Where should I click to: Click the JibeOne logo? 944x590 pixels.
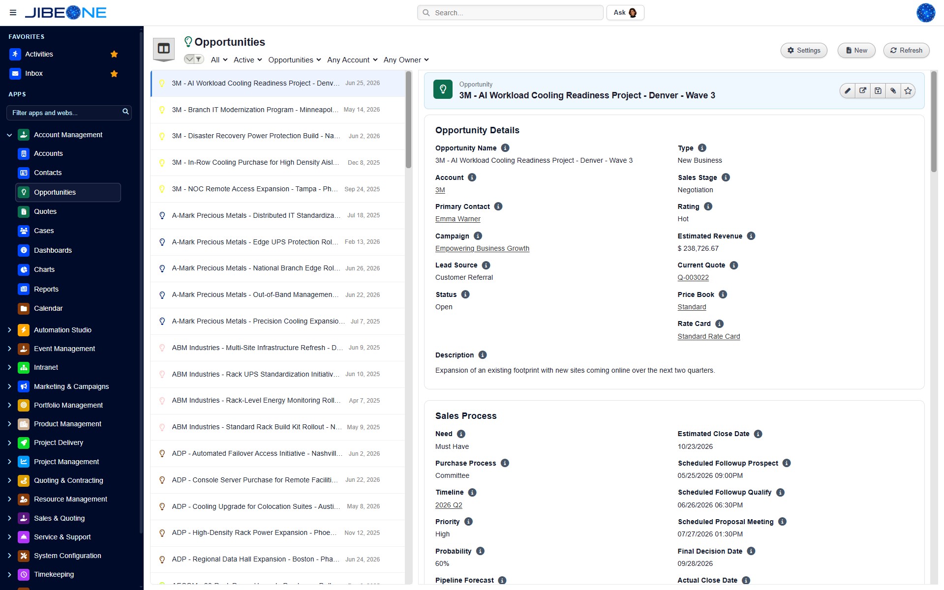point(66,13)
